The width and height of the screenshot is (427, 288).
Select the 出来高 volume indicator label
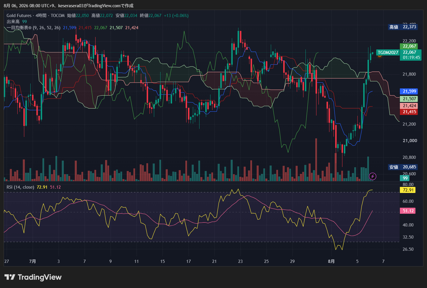coord(13,21)
